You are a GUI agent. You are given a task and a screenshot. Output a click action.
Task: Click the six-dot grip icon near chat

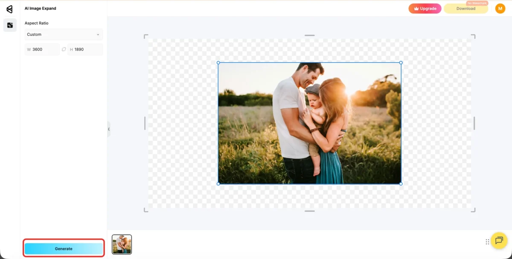pos(487,242)
